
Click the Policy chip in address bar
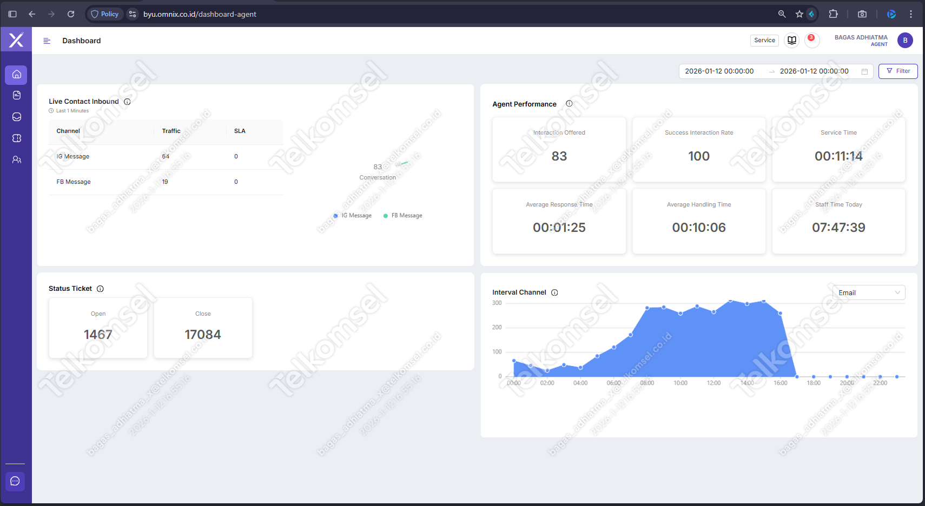(105, 14)
